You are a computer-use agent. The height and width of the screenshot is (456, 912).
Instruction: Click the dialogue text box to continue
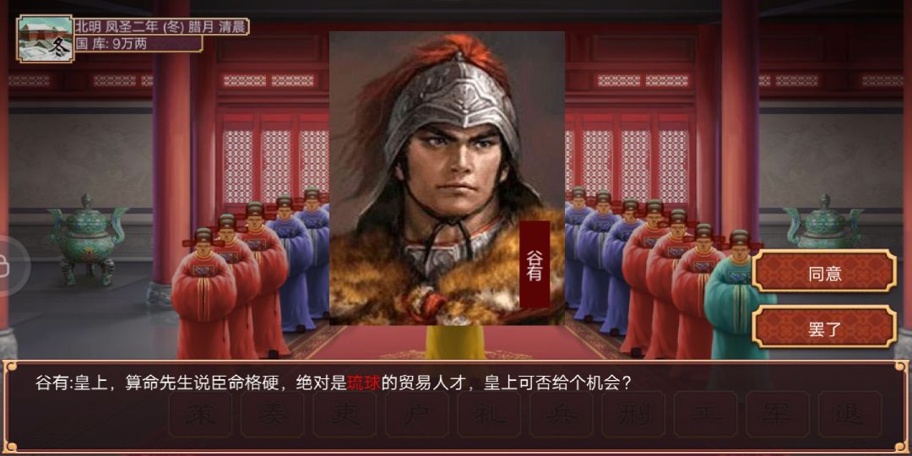point(456,407)
